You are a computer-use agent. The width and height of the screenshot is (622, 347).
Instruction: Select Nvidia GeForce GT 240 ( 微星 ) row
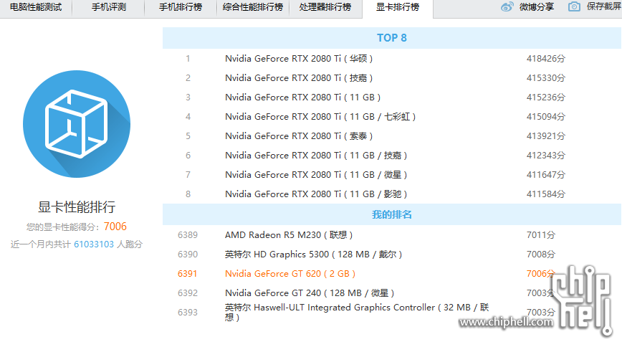[392, 293]
